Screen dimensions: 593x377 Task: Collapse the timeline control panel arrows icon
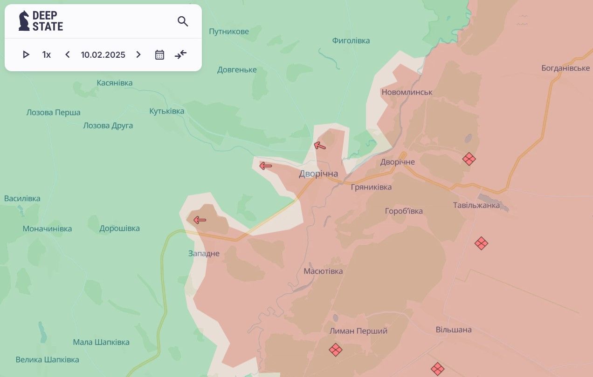coord(181,55)
